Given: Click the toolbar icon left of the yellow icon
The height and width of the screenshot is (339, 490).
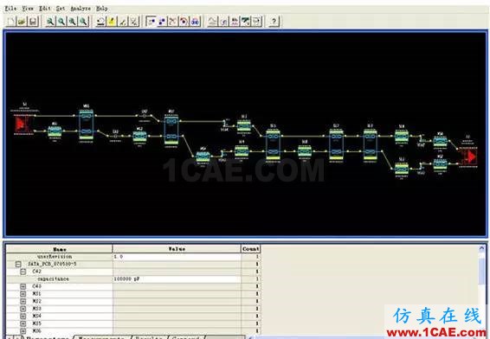Looking at the screenshot, I should click(100, 22).
